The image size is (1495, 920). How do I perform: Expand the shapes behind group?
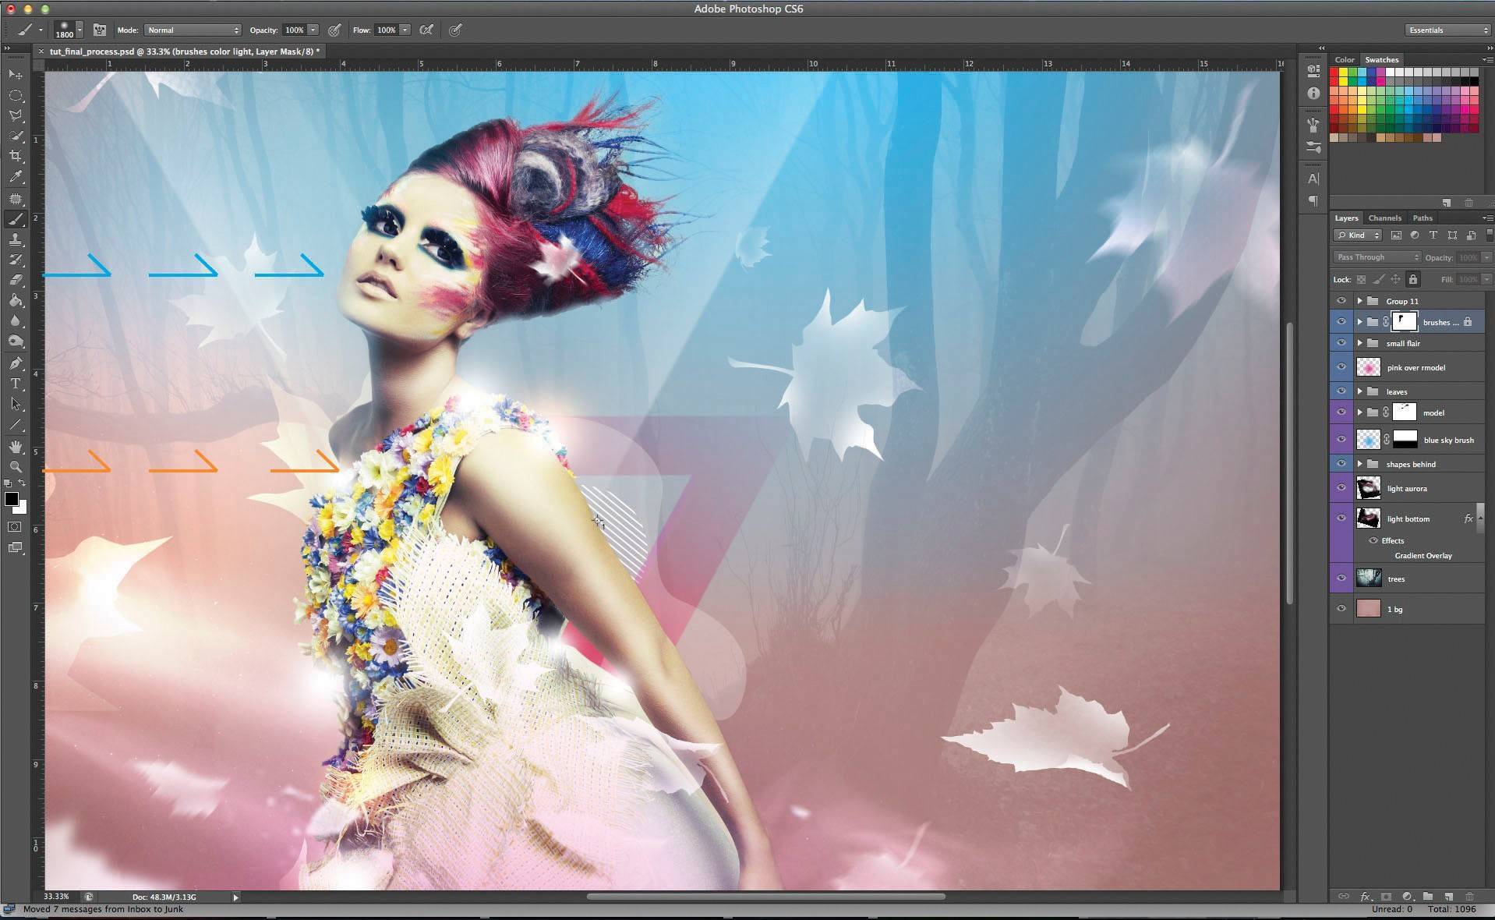click(x=1360, y=464)
